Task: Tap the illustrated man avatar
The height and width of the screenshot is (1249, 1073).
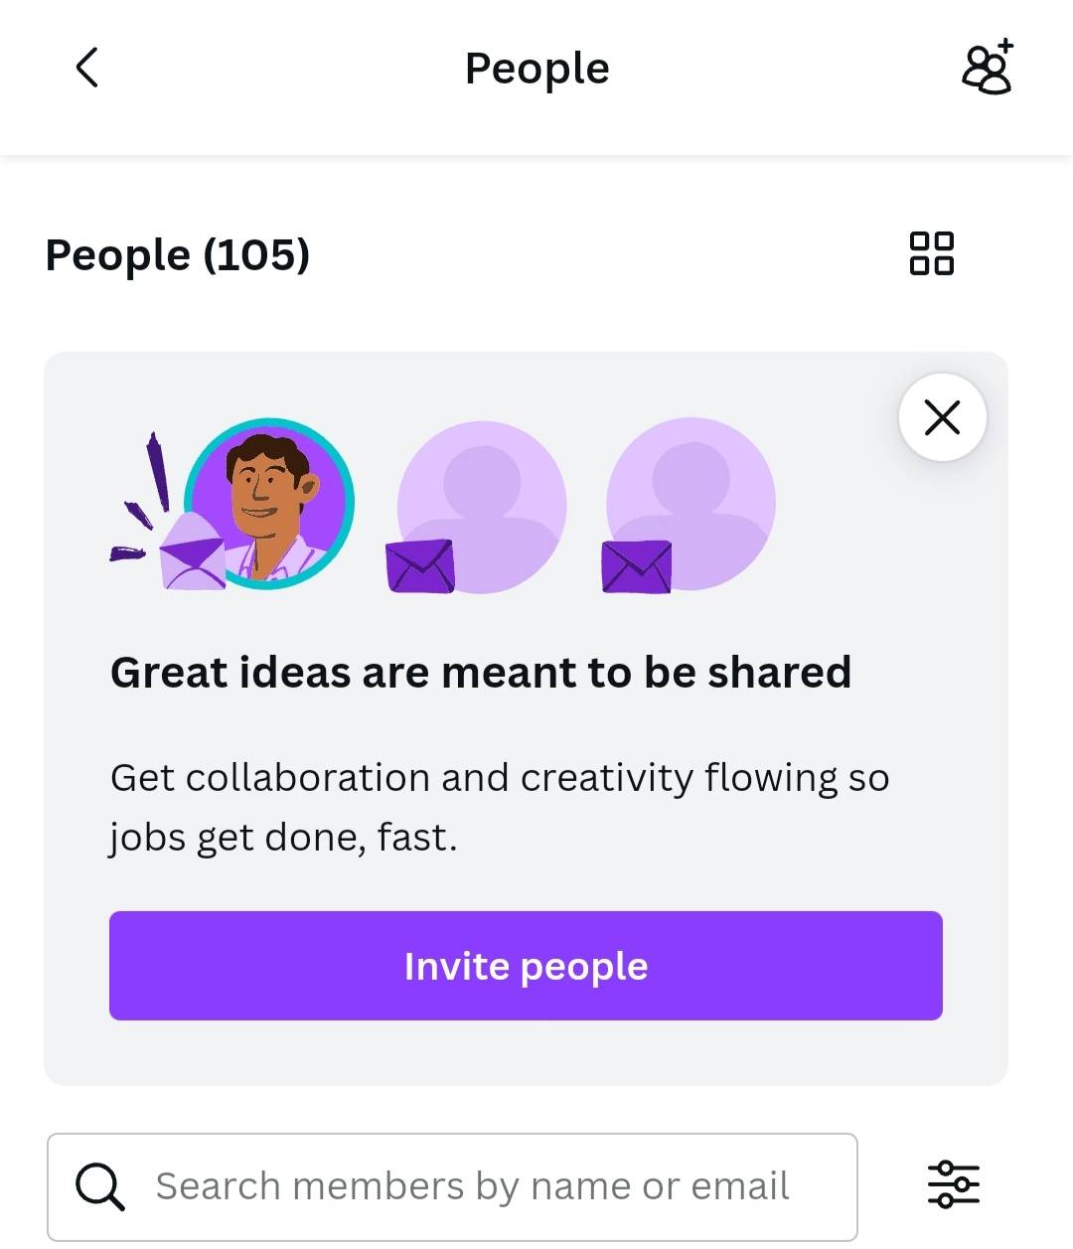Action: point(270,504)
